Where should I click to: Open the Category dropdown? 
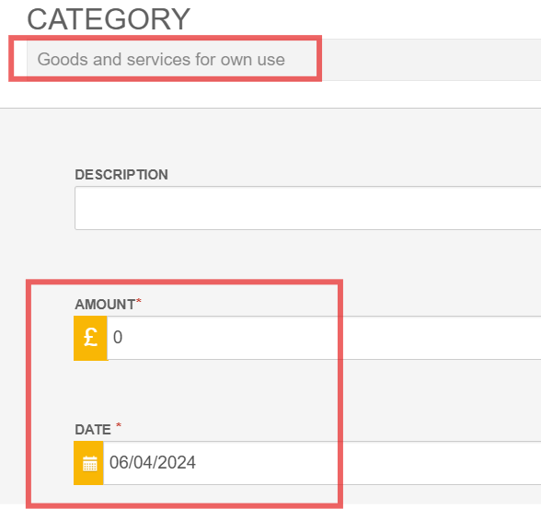pos(283,60)
